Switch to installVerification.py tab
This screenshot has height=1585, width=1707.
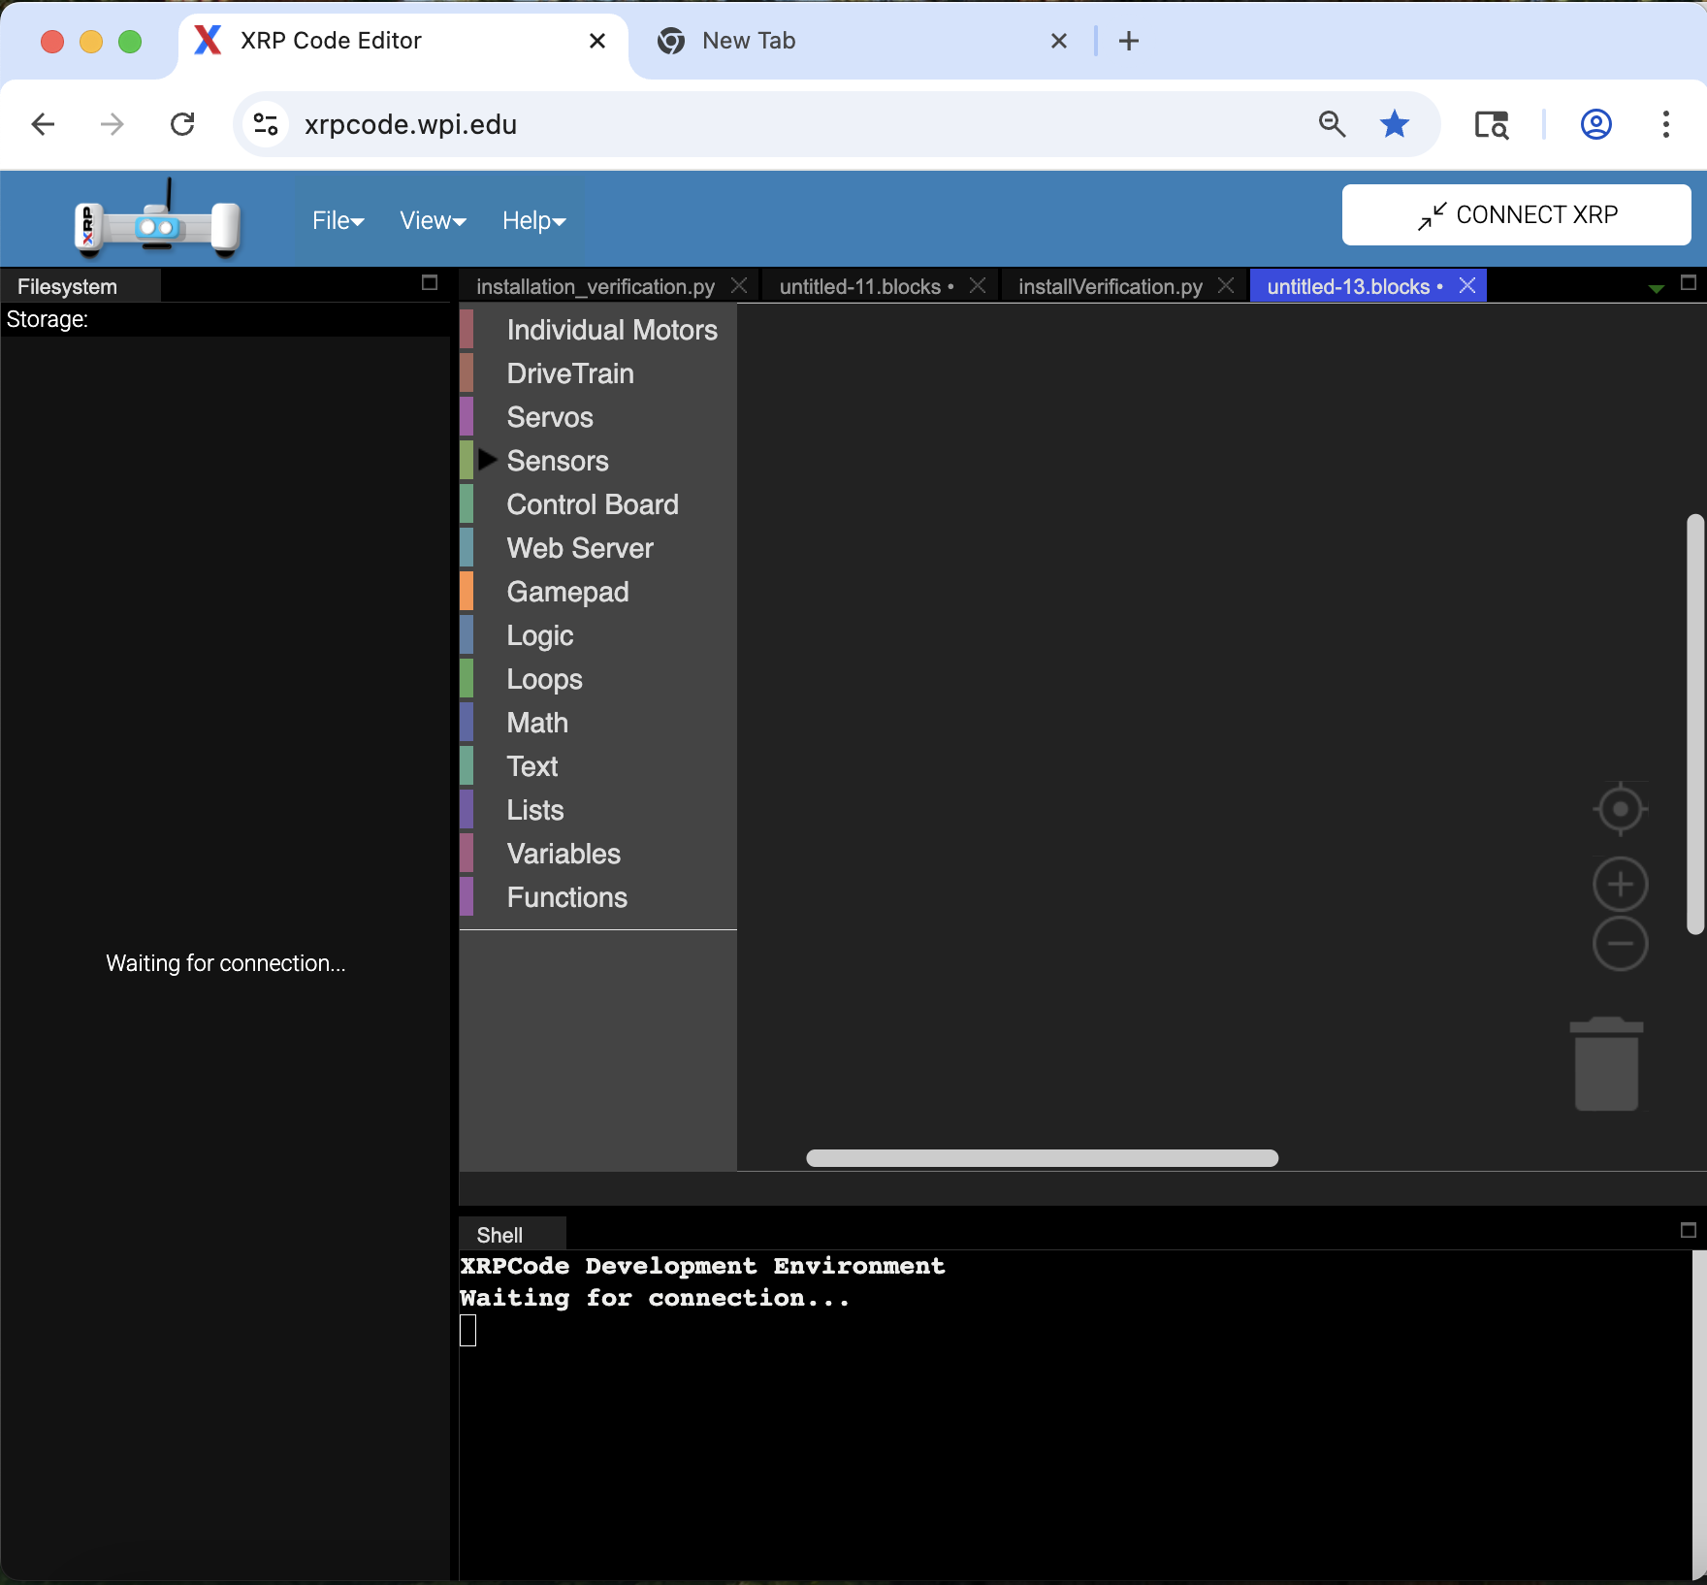click(x=1110, y=286)
